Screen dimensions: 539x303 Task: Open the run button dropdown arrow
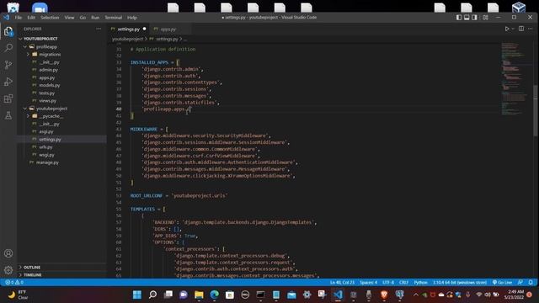513,29
